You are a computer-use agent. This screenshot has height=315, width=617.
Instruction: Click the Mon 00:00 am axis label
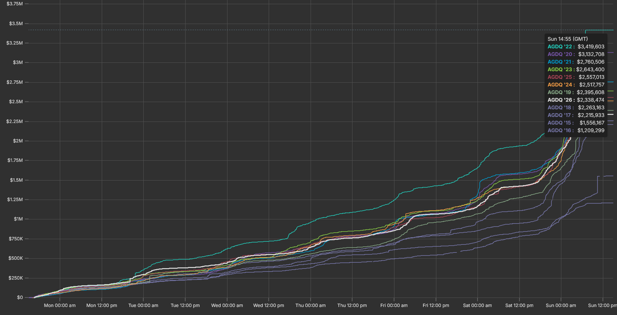click(x=60, y=305)
